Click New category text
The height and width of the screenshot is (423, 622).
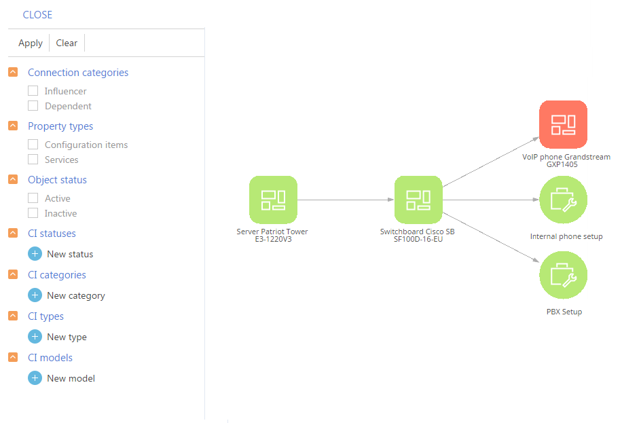click(76, 295)
